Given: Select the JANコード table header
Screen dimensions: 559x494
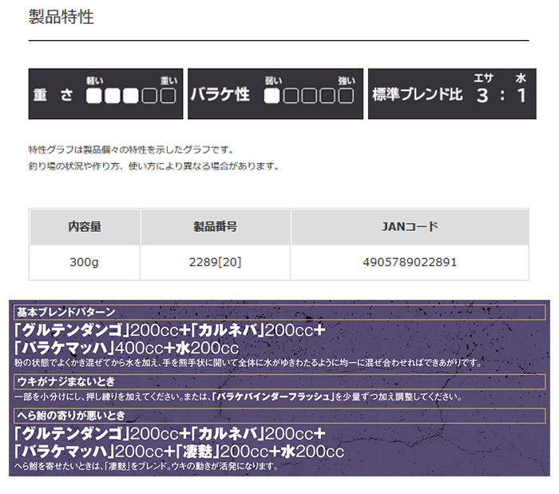Looking at the screenshot, I should click(x=410, y=227).
